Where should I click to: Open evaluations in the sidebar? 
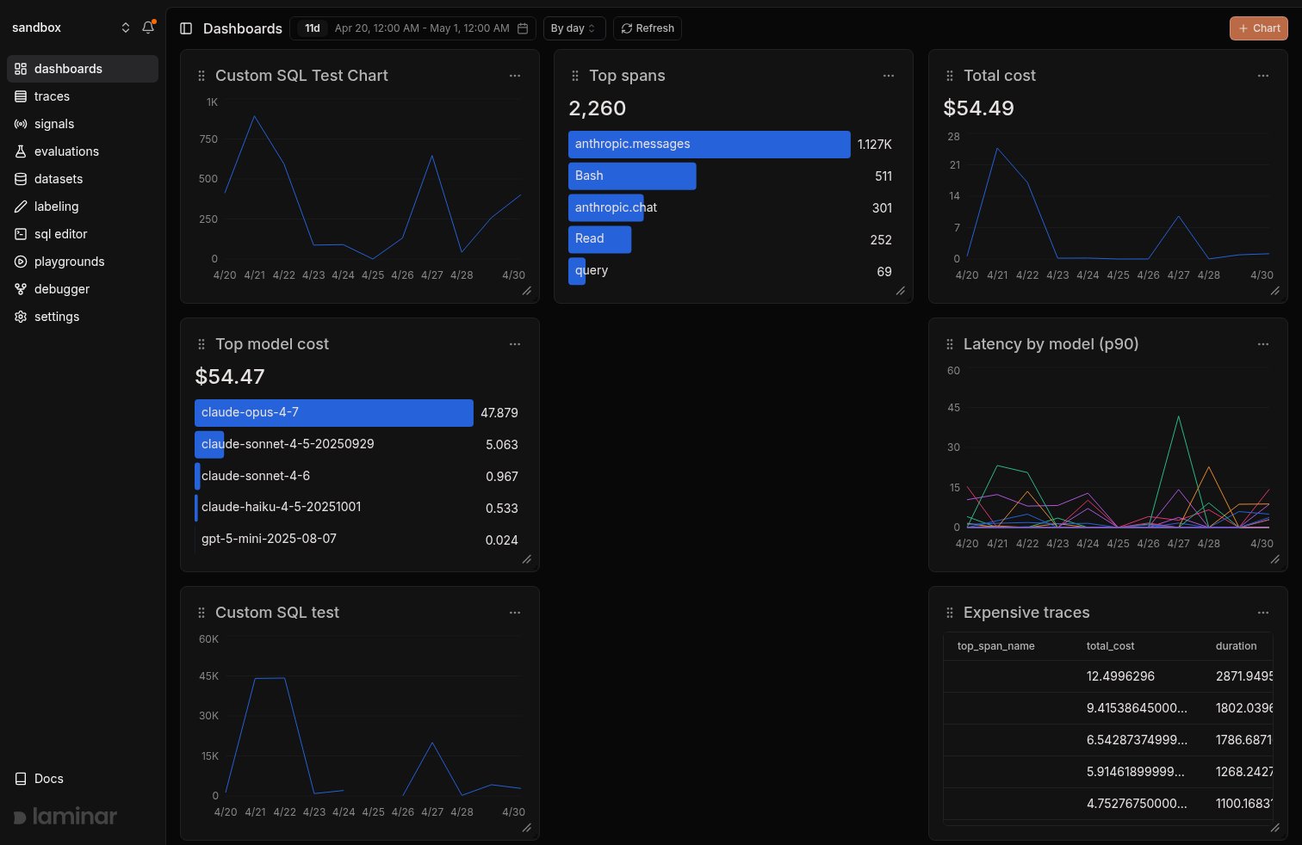pos(83,151)
